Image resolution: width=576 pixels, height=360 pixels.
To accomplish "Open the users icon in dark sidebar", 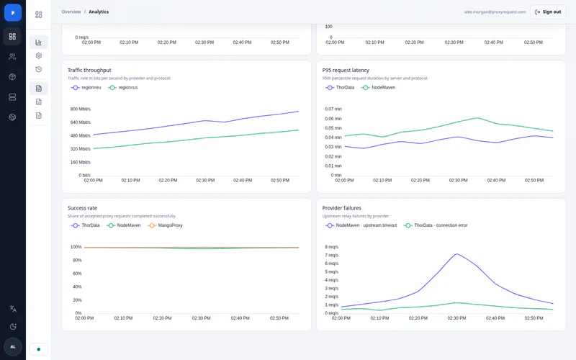I will pyautogui.click(x=12, y=57).
